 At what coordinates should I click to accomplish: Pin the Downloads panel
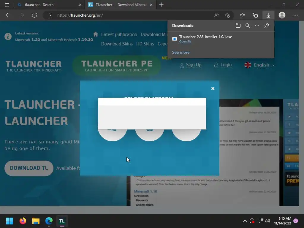(267, 26)
